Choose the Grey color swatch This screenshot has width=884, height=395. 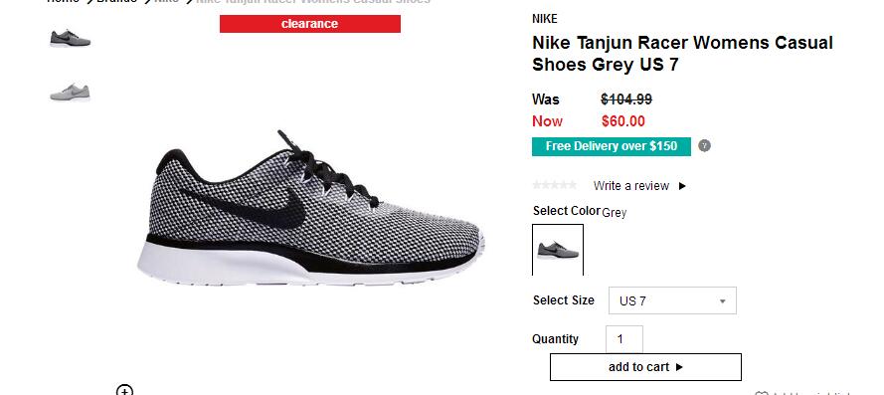(558, 250)
